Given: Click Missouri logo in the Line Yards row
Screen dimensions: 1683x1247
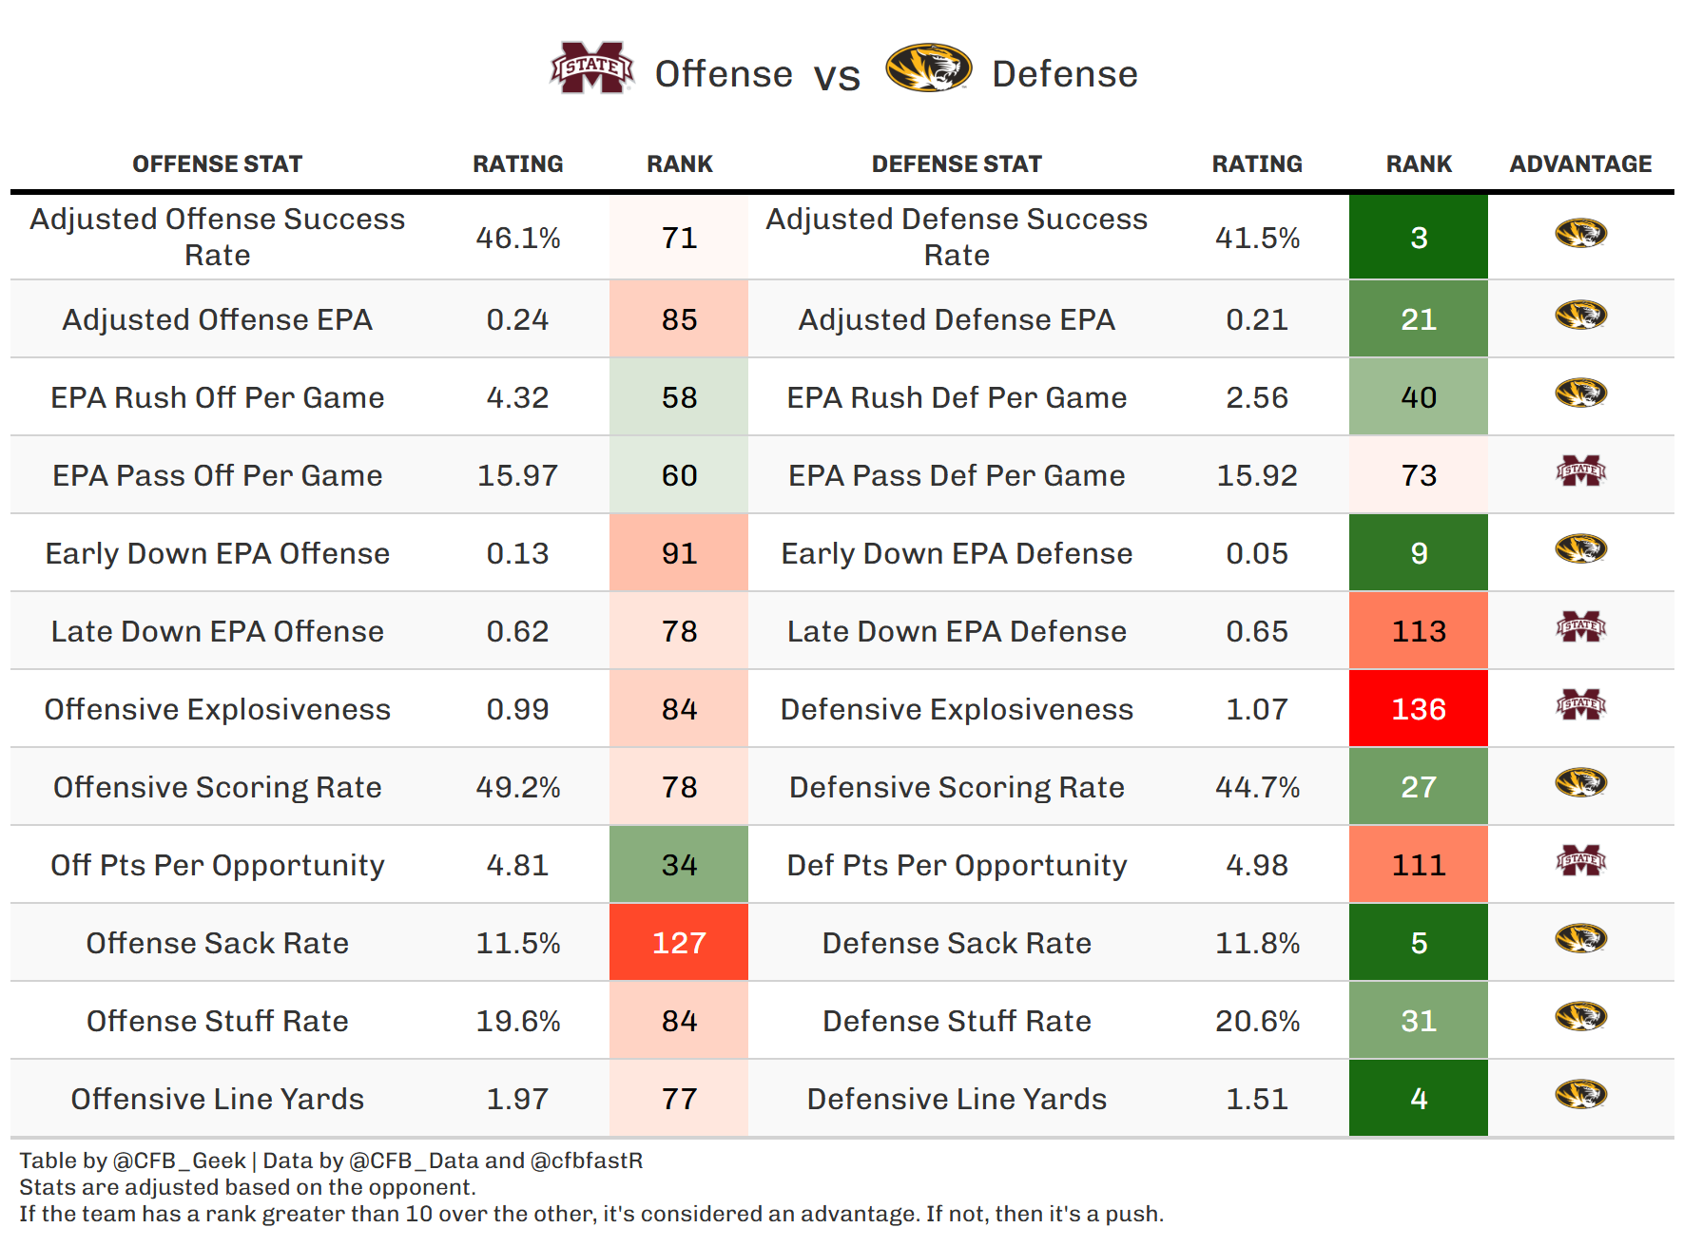Looking at the screenshot, I should (1580, 1095).
